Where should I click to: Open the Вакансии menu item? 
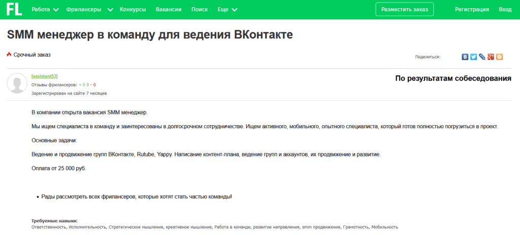pos(169,10)
